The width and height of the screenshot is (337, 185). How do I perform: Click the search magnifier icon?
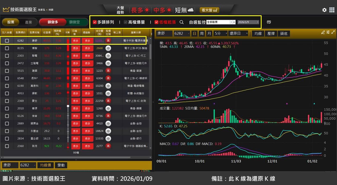[182, 22]
